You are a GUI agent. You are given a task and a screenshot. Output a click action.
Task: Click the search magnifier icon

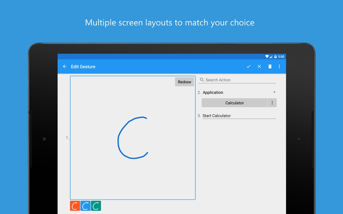click(x=202, y=80)
